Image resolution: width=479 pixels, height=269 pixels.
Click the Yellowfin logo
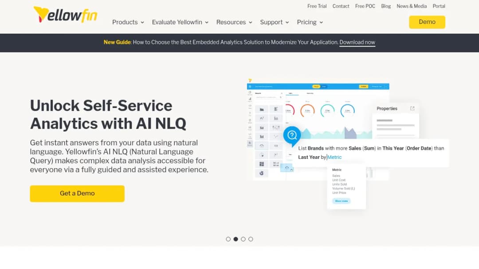click(65, 15)
